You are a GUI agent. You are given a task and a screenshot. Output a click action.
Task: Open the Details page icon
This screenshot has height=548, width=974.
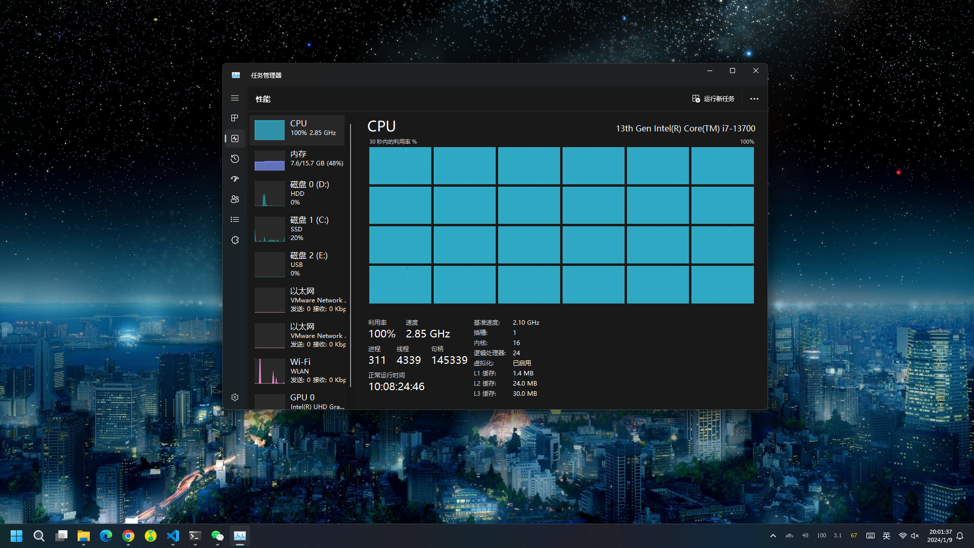click(x=235, y=220)
